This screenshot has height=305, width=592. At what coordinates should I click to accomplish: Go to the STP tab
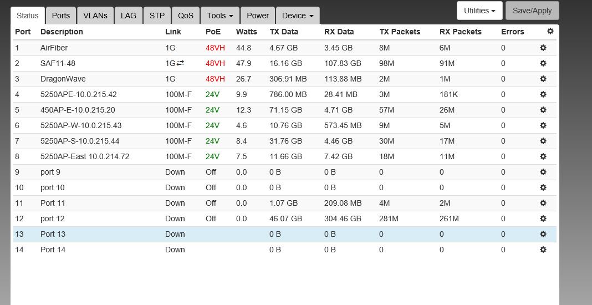157,16
